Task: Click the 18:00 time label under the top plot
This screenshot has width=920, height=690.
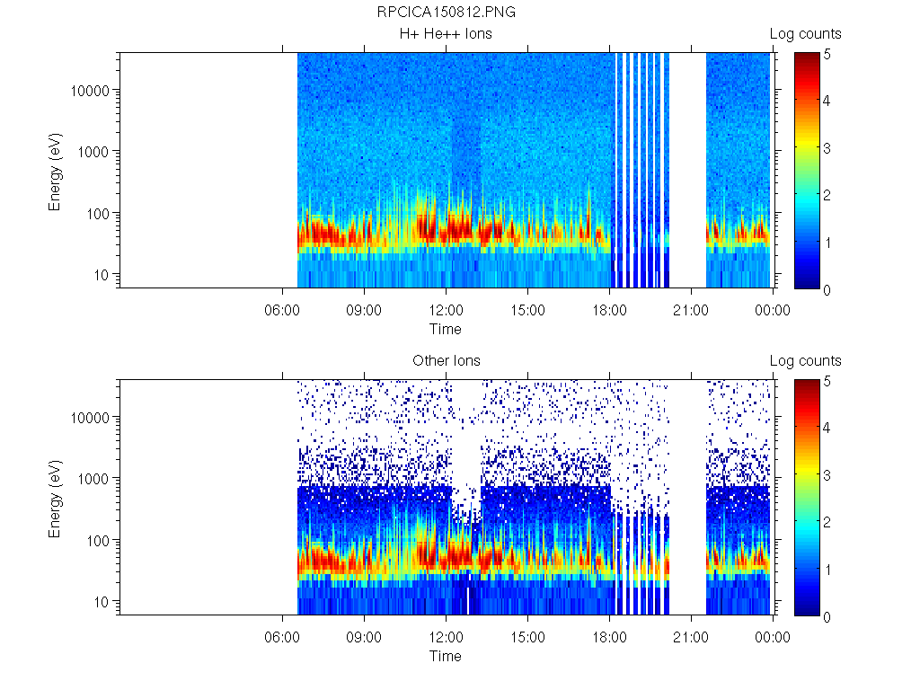Action: tap(609, 310)
